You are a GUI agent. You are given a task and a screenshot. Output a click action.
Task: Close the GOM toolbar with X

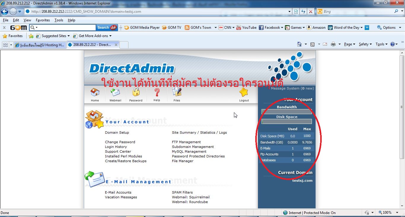point(4,28)
